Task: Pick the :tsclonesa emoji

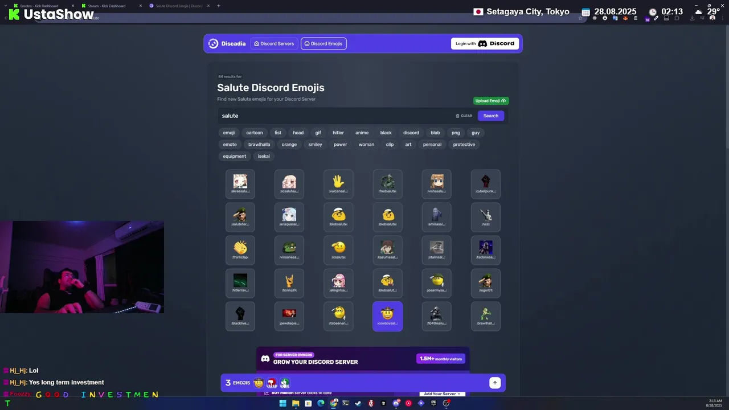Action: 486,250
